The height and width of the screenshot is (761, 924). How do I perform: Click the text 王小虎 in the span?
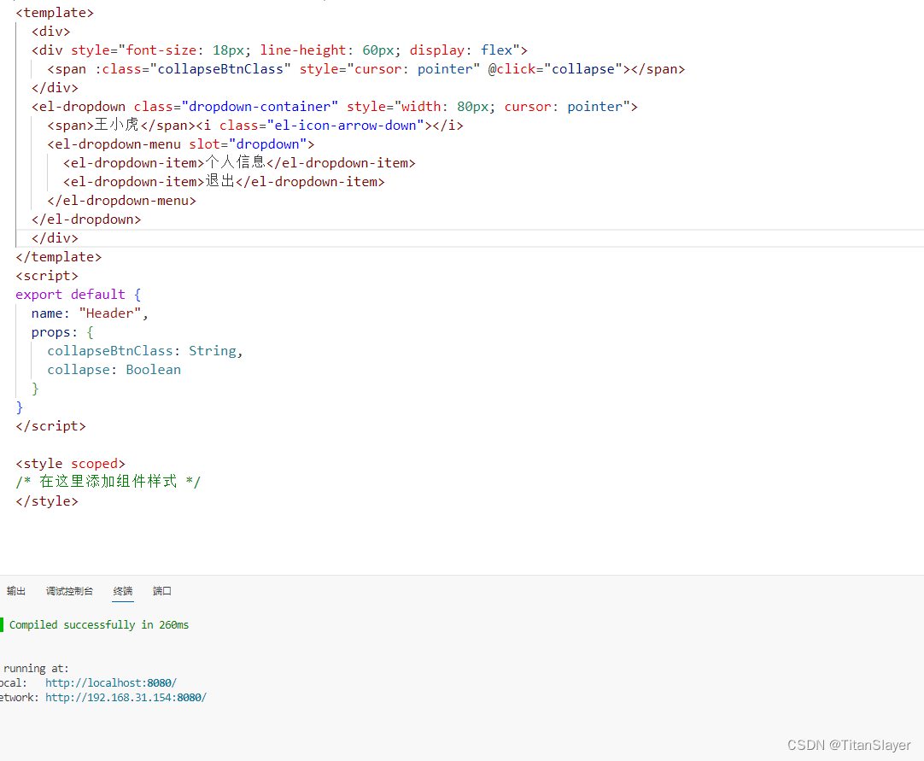117,125
